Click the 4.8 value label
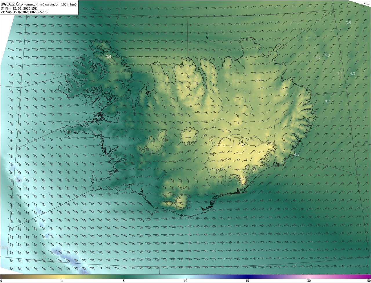Image resolution: width=371 pixels, height=283 pixels. point(69,131)
